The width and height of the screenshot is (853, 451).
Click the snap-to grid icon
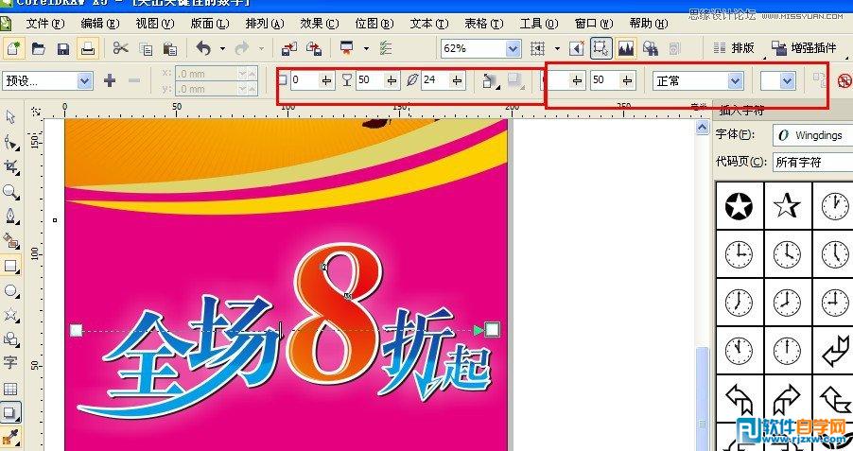click(x=537, y=49)
